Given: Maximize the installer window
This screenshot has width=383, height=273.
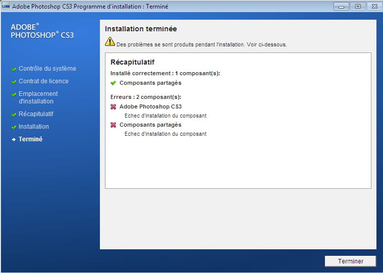Looking at the screenshot, I should [358, 7].
